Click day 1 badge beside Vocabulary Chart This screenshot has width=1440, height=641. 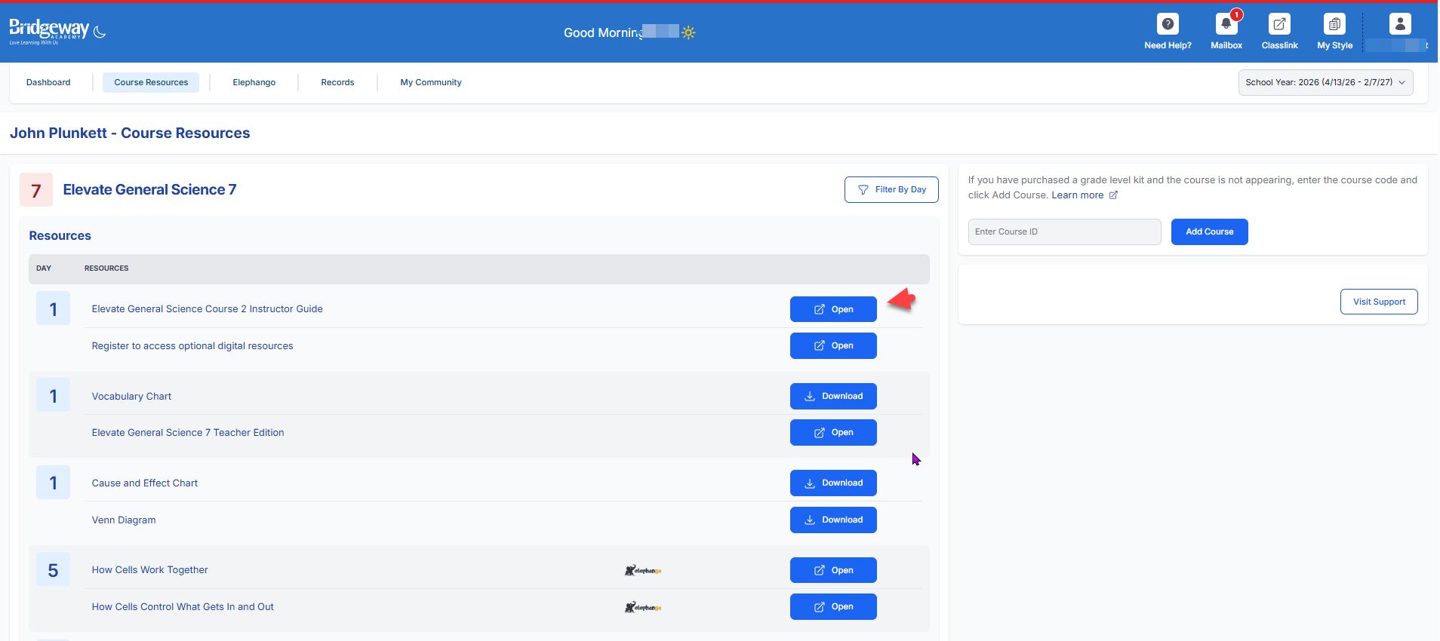click(53, 395)
